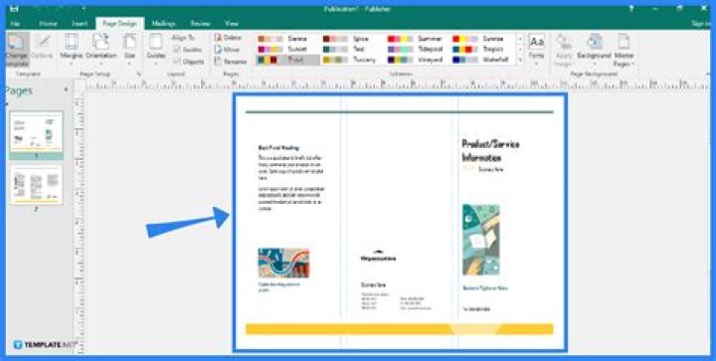Open the Margins dropdown
Screen dimensions: 716x361
click(x=72, y=50)
